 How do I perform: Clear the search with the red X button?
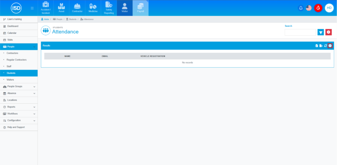tap(328, 32)
